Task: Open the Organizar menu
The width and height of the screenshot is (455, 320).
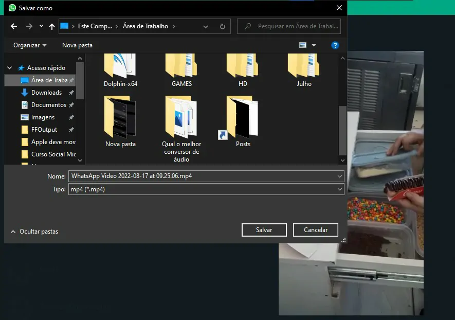Action: (30, 45)
